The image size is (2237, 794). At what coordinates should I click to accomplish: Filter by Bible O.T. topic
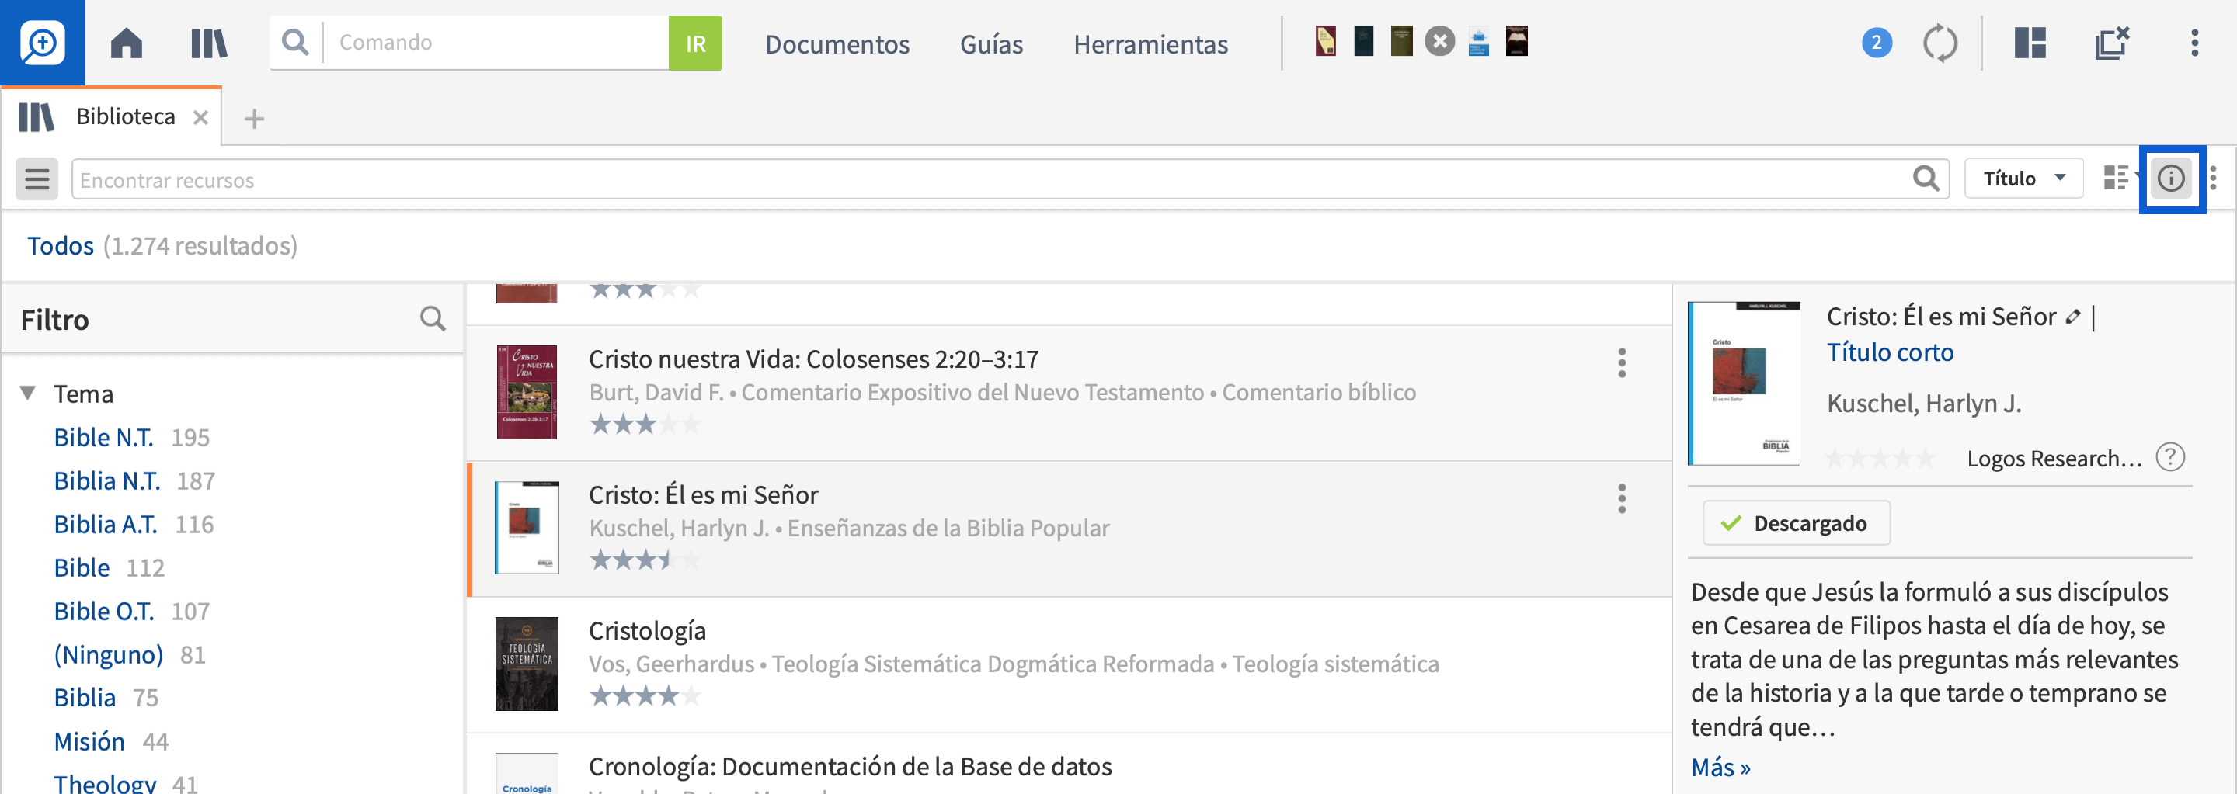[x=104, y=611]
